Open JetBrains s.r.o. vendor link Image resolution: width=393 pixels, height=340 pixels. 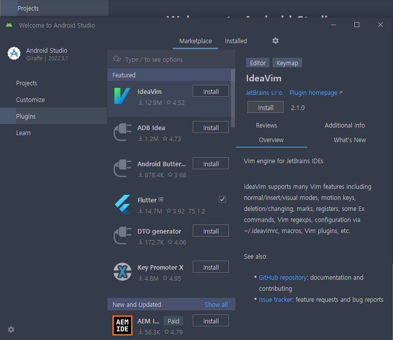[x=265, y=93]
